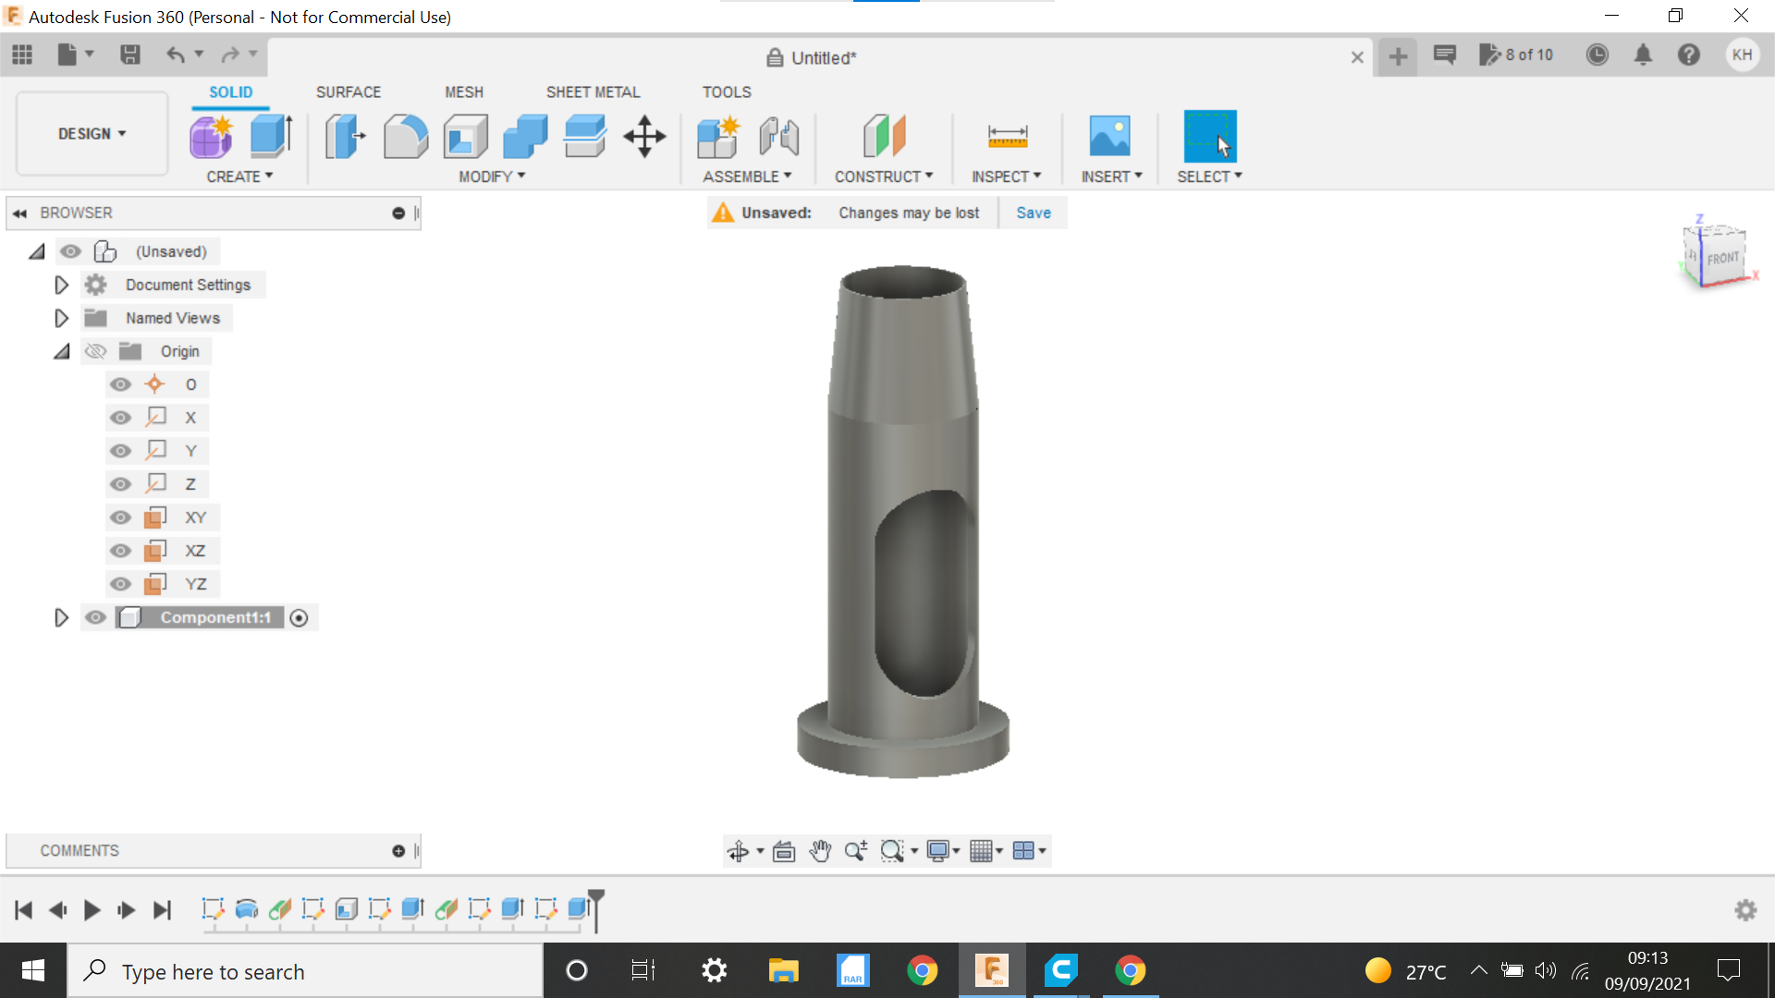The width and height of the screenshot is (1775, 998).
Task: Hide Component1:1 in browser
Action: (x=95, y=616)
